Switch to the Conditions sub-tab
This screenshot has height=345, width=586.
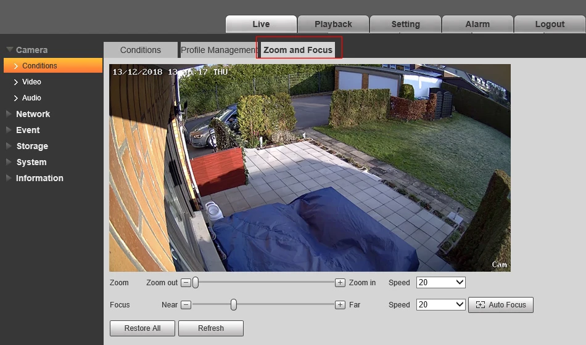141,50
